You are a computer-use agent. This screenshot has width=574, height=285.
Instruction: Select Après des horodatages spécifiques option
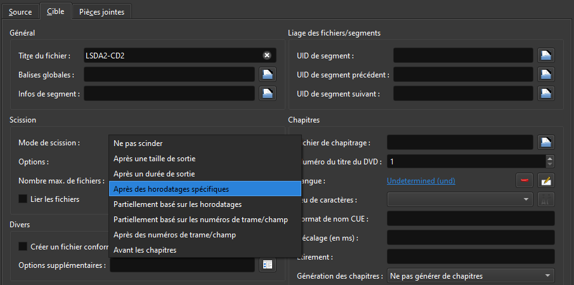point(171,189)
